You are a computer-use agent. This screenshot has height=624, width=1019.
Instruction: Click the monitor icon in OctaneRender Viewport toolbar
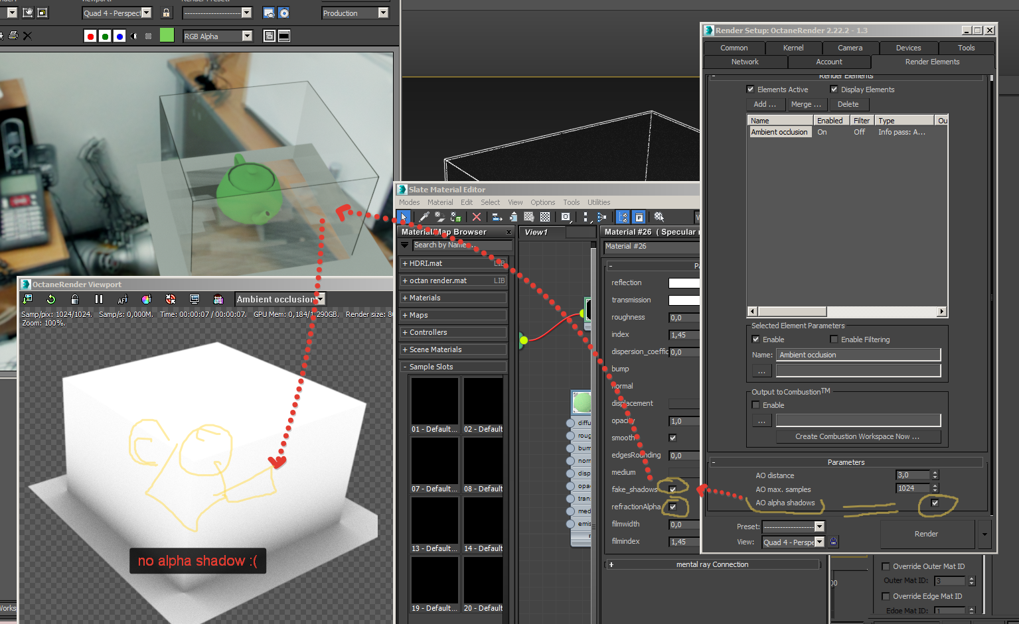[x=195, y=299]
